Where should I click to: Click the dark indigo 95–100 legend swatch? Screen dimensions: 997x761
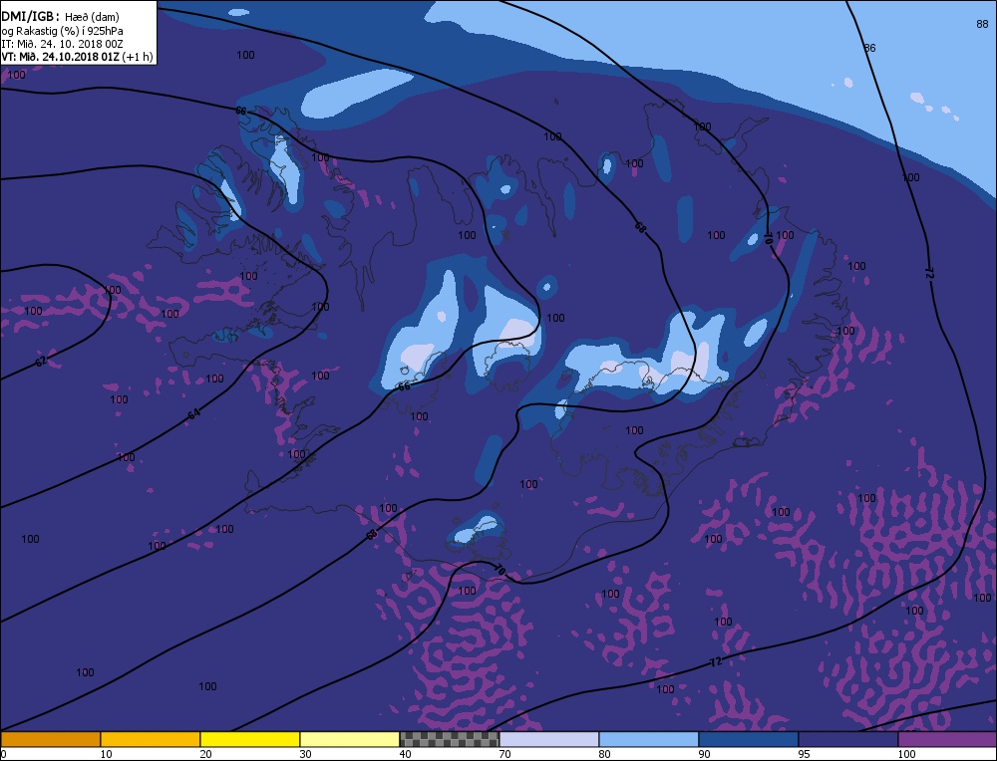(847, 739)
